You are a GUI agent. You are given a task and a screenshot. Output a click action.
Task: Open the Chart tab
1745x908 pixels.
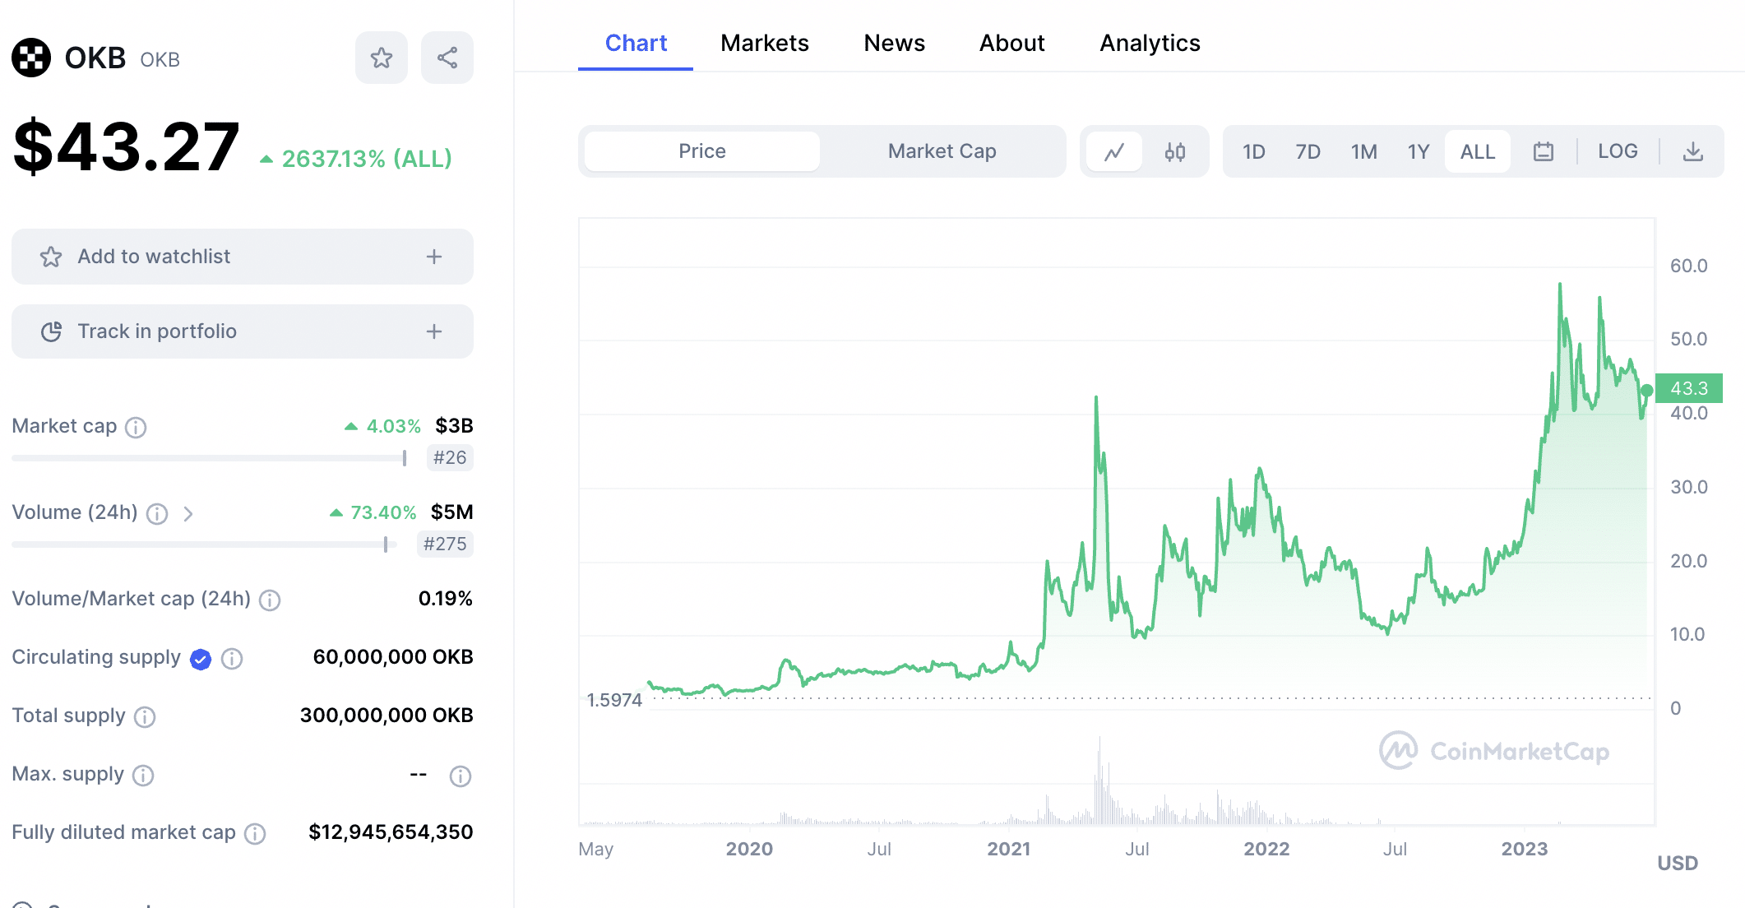[636, 43]
